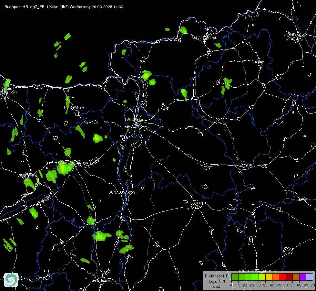Click the SALGOTARJAN city label
This screenshot has width=316, height=291.
pos(204,38)
